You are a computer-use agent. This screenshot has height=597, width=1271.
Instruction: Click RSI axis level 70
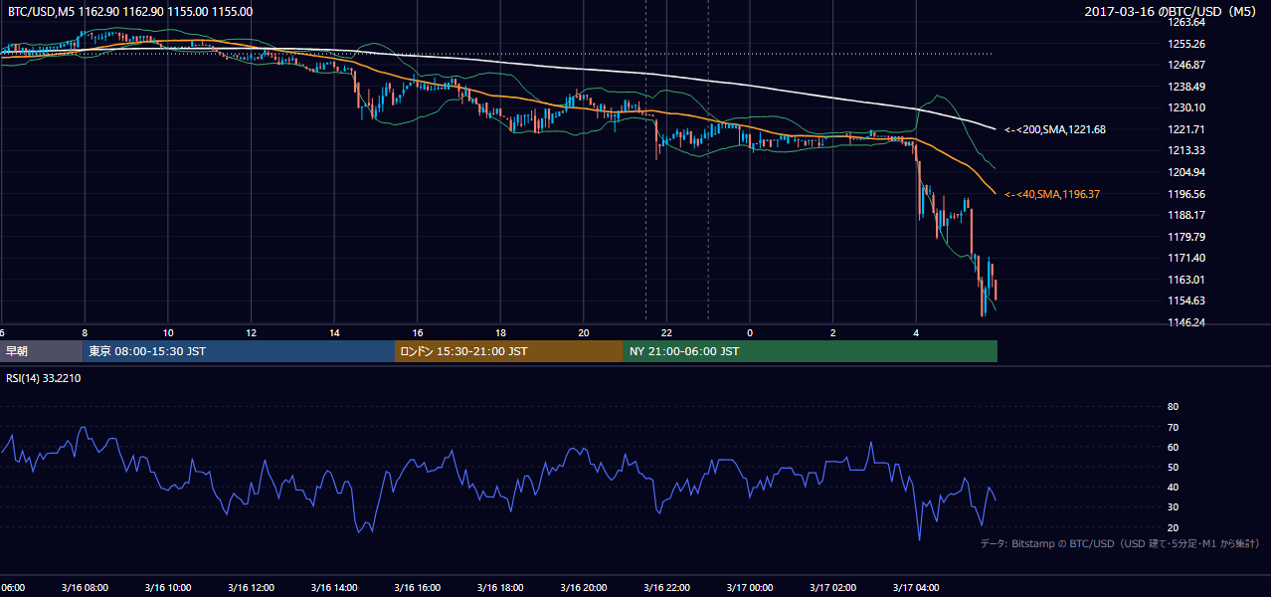1173,427
